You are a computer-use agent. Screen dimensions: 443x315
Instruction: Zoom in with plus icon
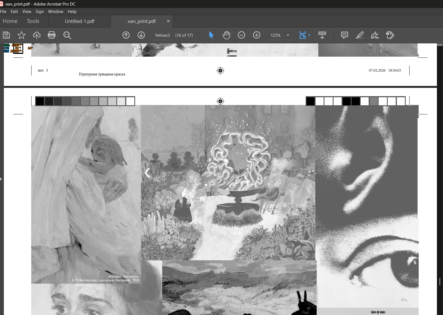(x=257, y=35)
